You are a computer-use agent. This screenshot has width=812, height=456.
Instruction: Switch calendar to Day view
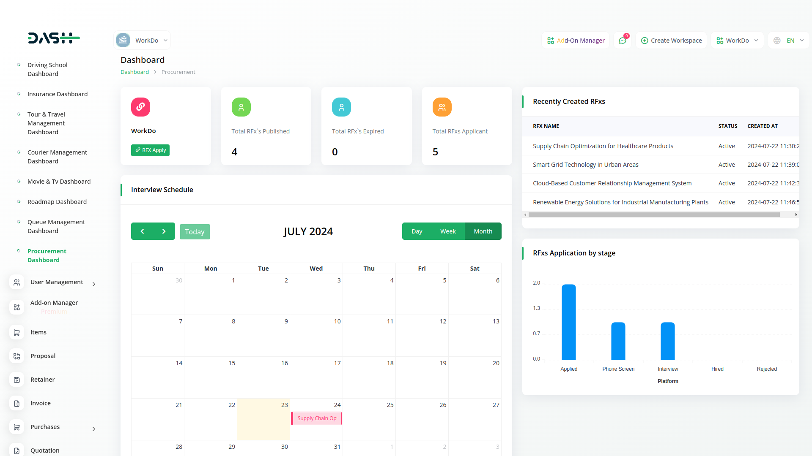pyautogui.click(x=417, y=231)
